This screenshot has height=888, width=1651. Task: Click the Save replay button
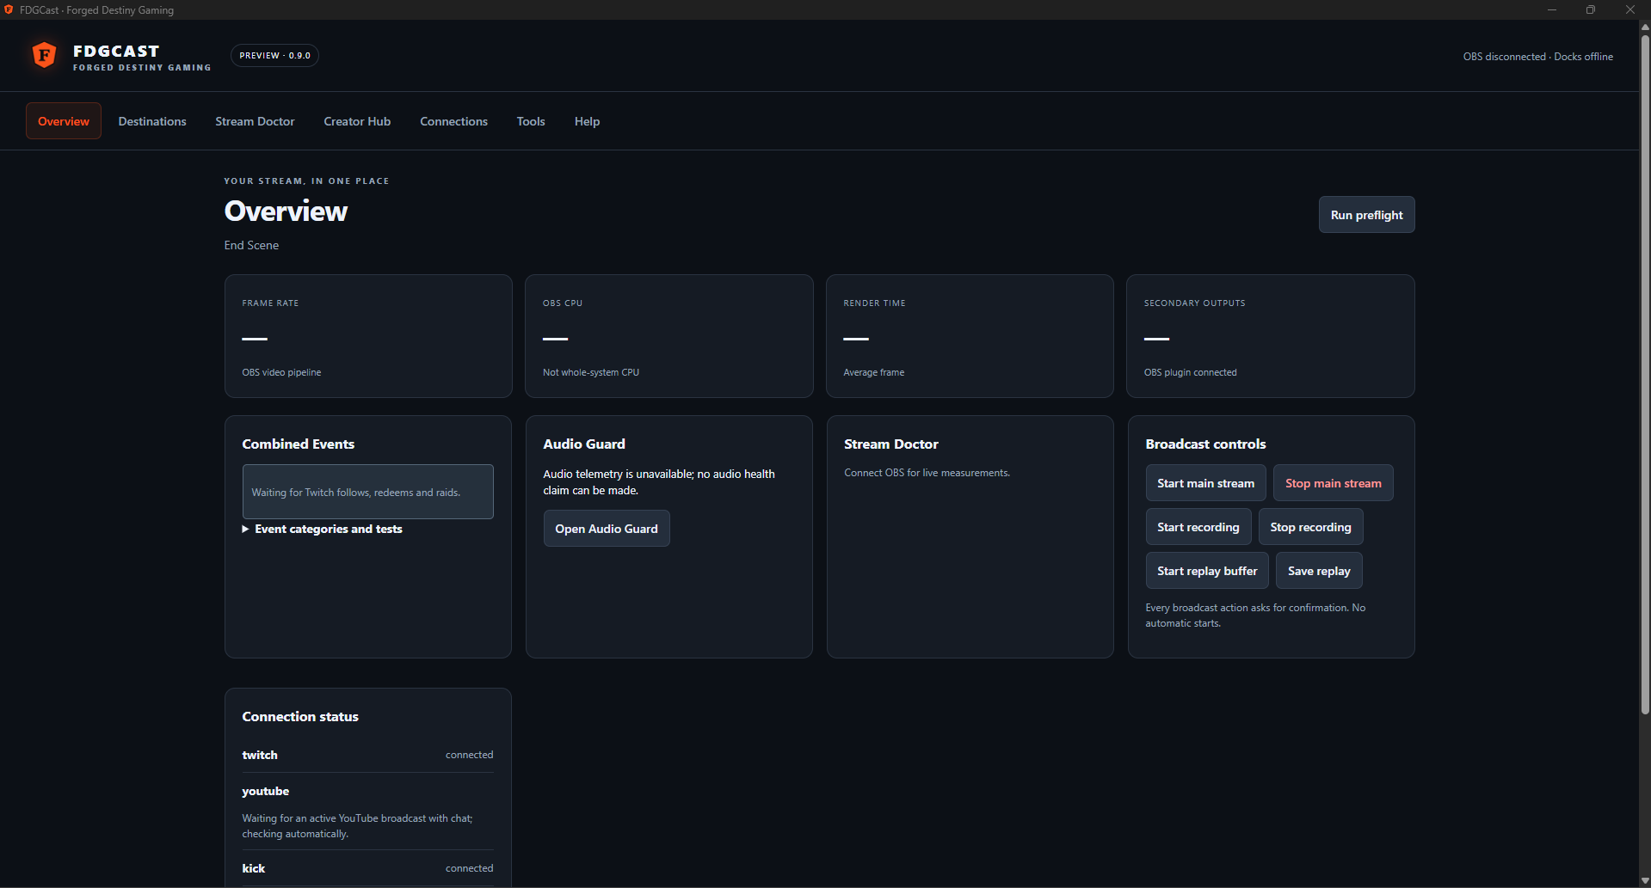click(1319, 571)
